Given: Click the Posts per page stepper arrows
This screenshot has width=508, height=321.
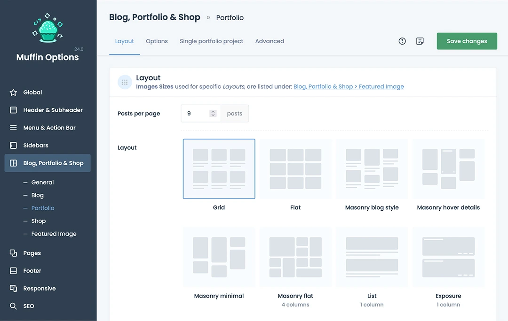Looking at the screenshot, I should pos(213,114).
